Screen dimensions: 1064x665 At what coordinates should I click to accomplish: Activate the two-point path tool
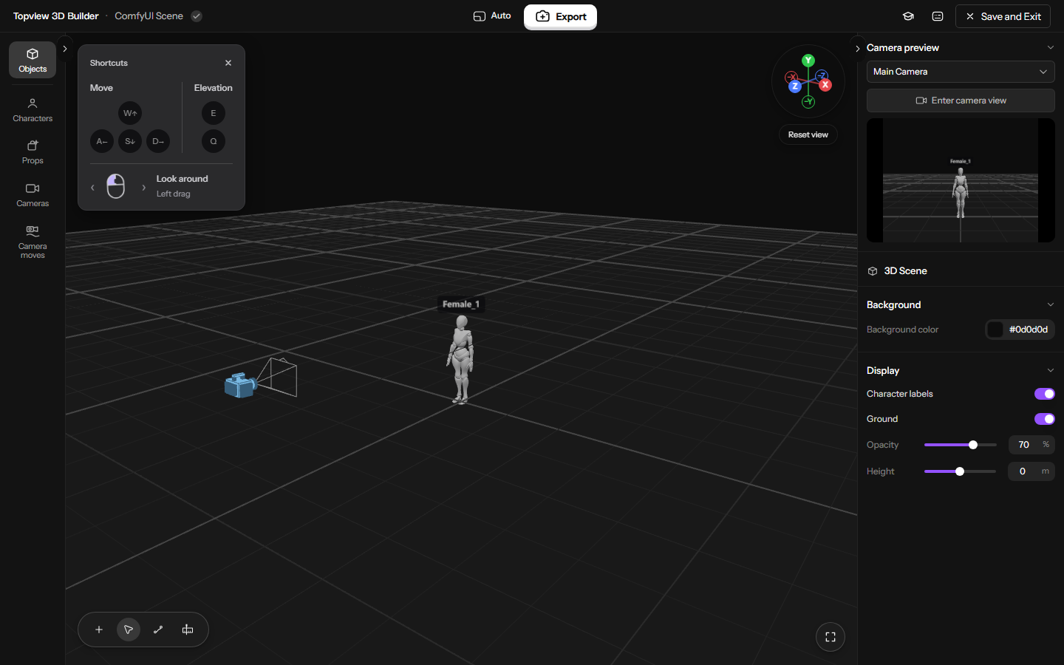click(158, 630)
